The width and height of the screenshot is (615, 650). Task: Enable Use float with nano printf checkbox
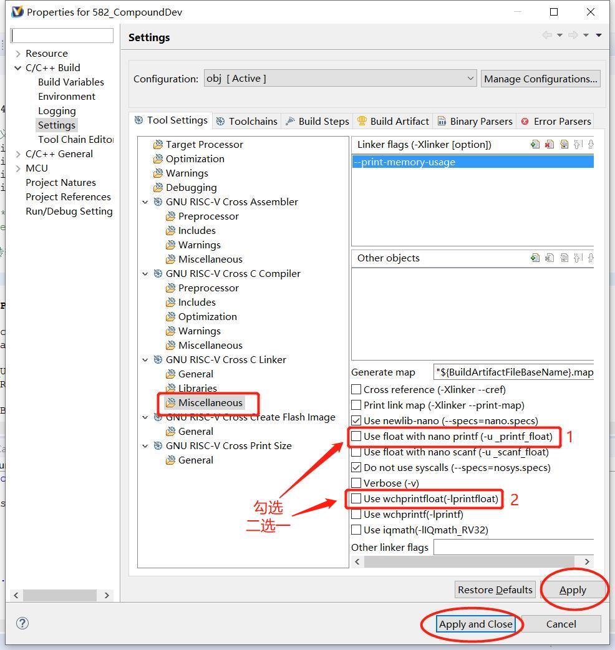[356, 437]
